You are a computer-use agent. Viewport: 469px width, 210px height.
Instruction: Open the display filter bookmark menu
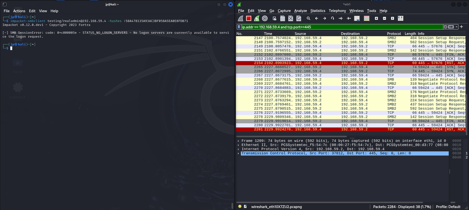[239, 27]
